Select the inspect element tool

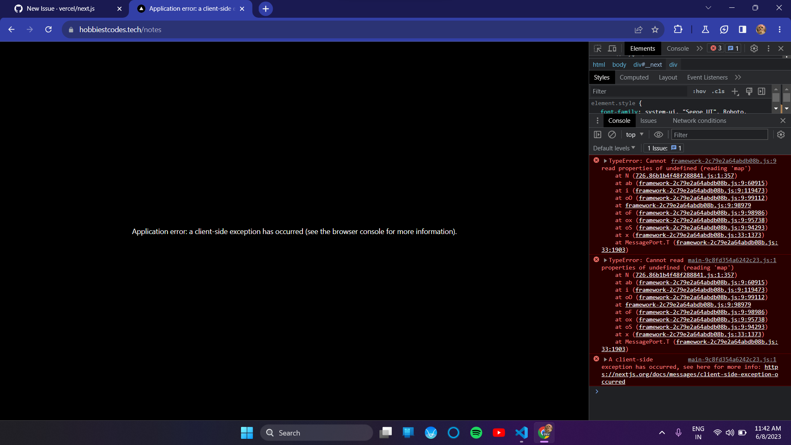point(597,48)
